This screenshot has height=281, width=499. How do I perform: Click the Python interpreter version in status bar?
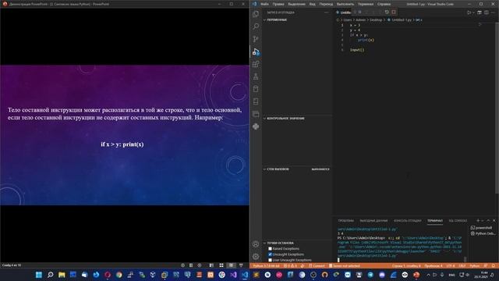pos(267,265)
